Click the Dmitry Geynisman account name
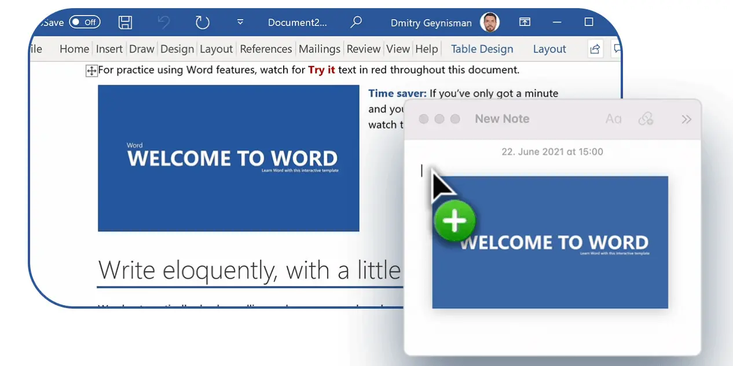Screen dimensions: 733x366 coord(431,23)
